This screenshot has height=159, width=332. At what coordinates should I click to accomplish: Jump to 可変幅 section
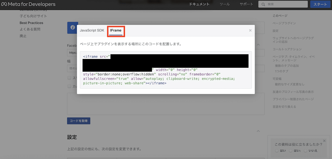tap(277, 79)
